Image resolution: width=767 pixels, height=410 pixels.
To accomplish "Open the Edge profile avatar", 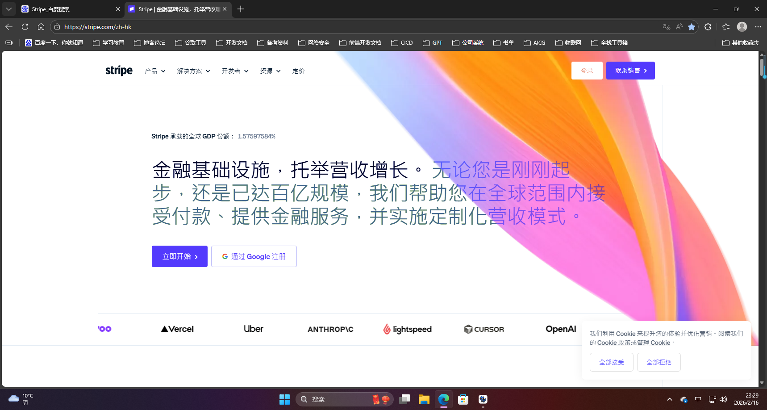I will point(742,27).
